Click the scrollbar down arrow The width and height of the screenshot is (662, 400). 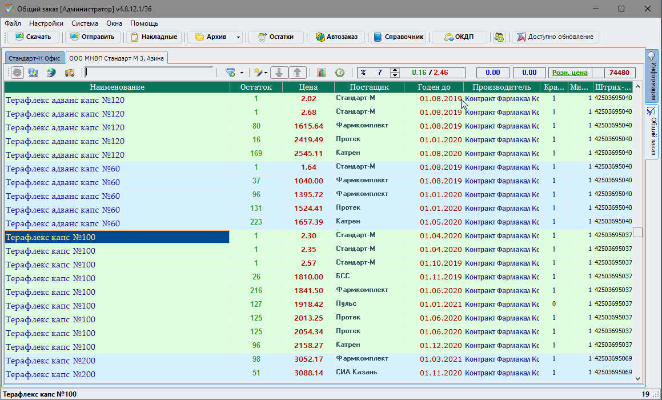click(x=638, y=379)
